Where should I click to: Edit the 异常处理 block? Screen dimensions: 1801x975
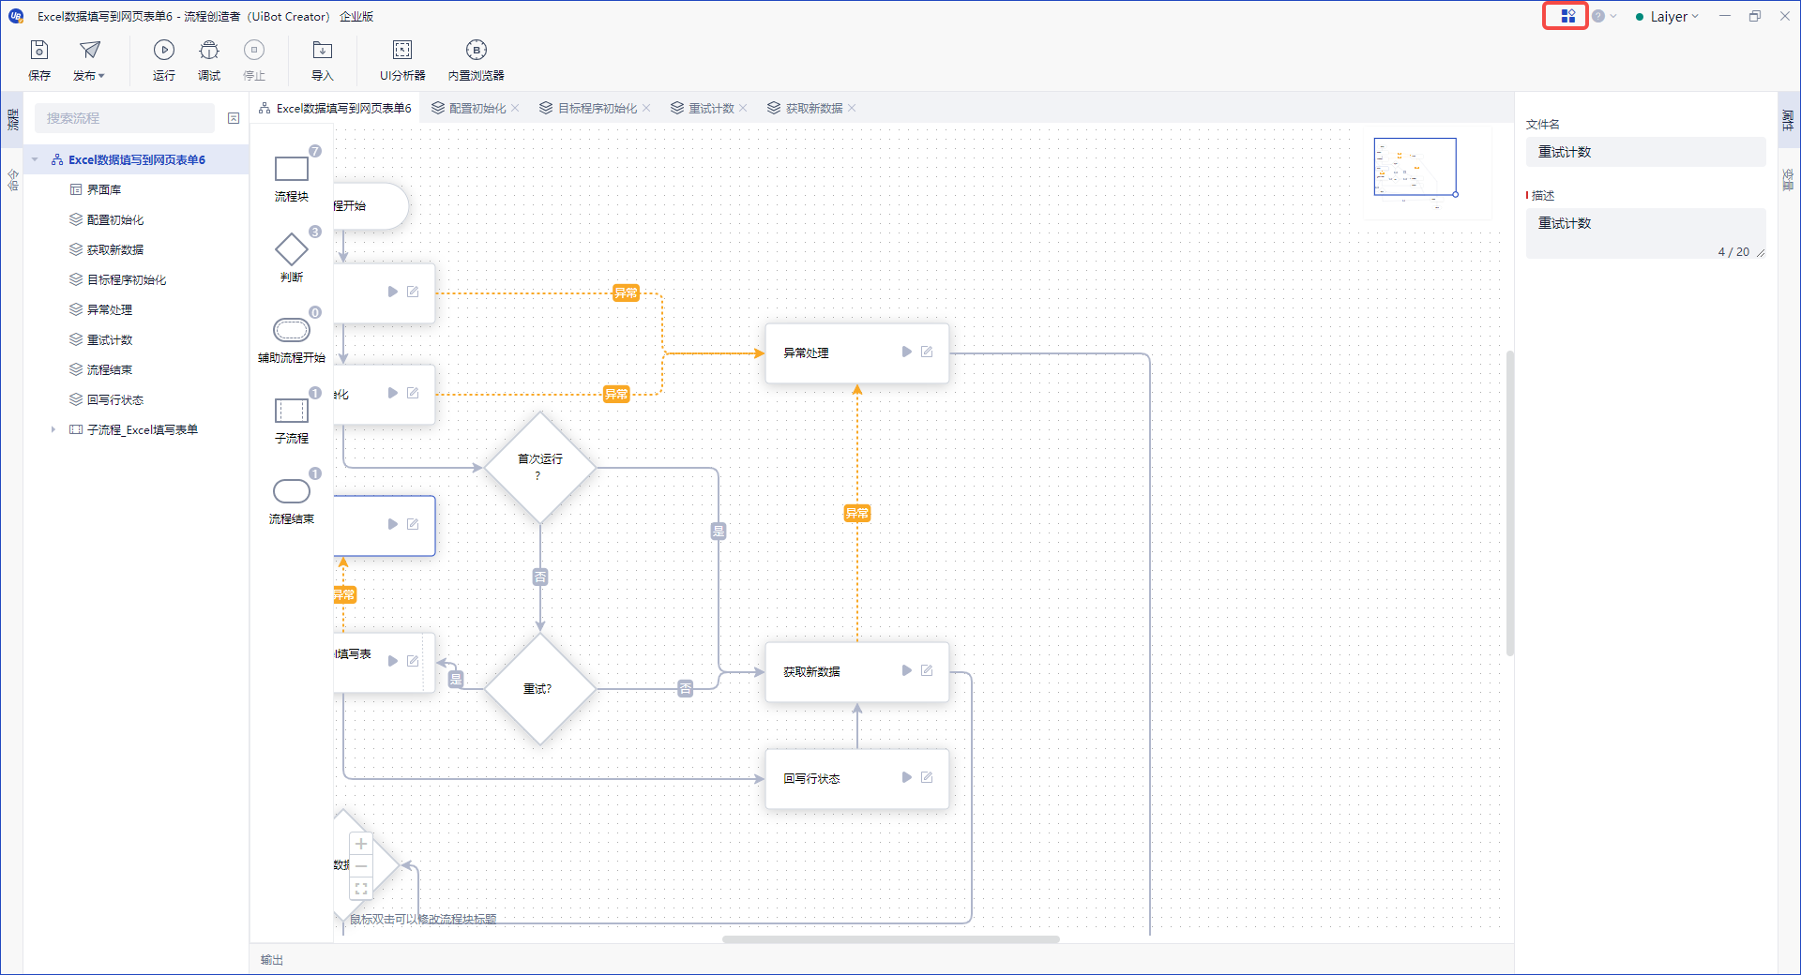click(927, 352)
